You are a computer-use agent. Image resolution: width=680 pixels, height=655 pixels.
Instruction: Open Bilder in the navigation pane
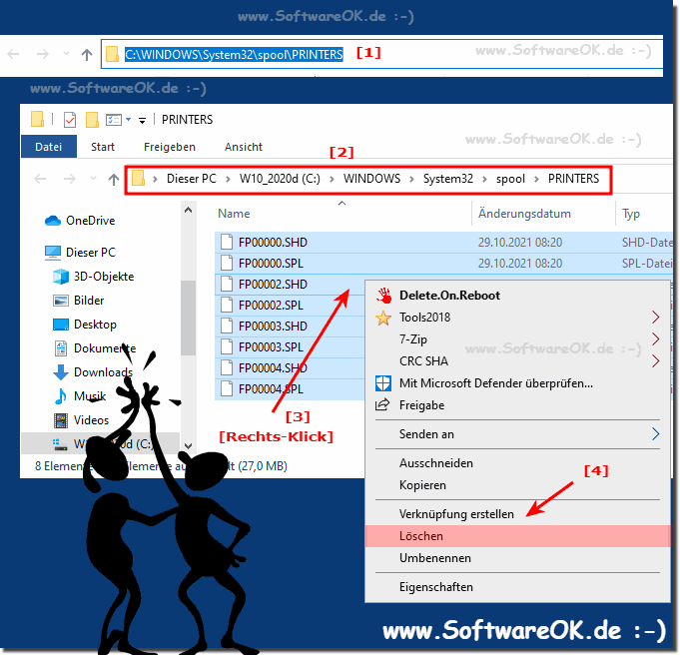click(x=79, y=301)
